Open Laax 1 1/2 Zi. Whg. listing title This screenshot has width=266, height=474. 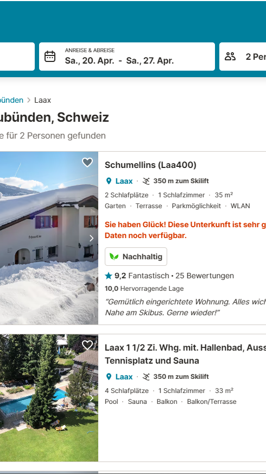(185, 354)
